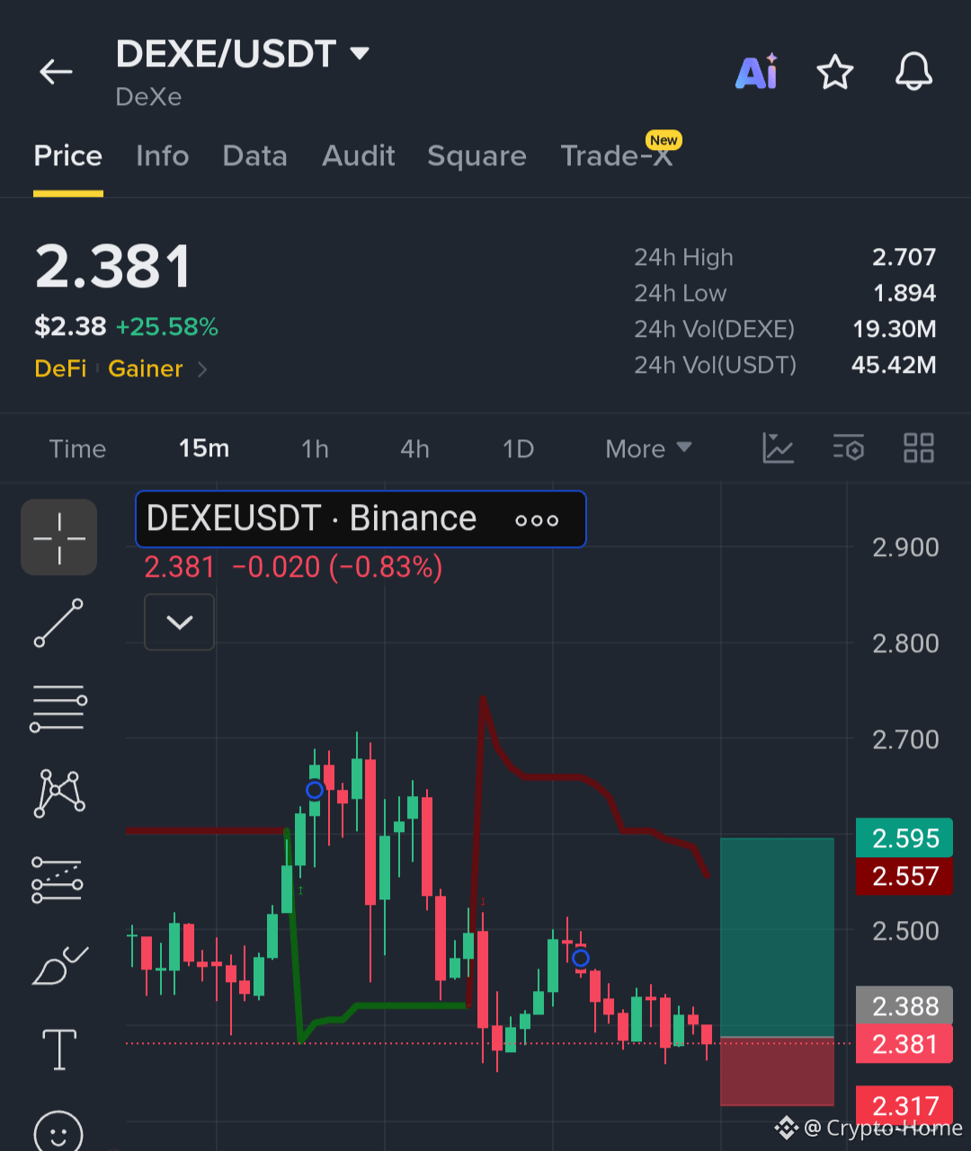The image size is (971, 1151).
Task: Open the Gainer tag link
Action: (x=146, y=368)
